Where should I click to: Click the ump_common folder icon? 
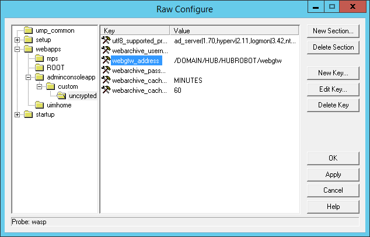tap(29, 30)
